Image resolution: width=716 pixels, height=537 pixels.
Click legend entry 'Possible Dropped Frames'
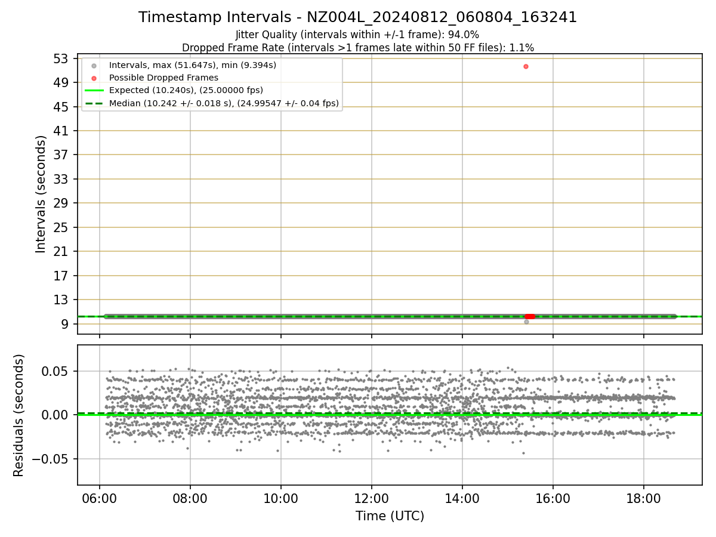coord(163,78)
